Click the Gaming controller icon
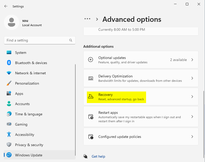 coord(9,124)
